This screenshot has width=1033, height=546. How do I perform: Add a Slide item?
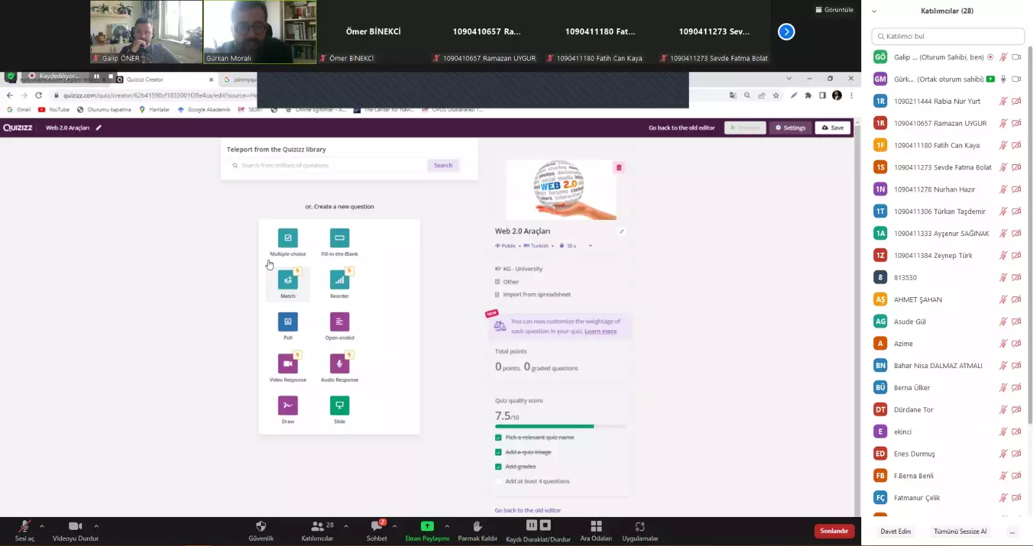(x=340, y=409)
